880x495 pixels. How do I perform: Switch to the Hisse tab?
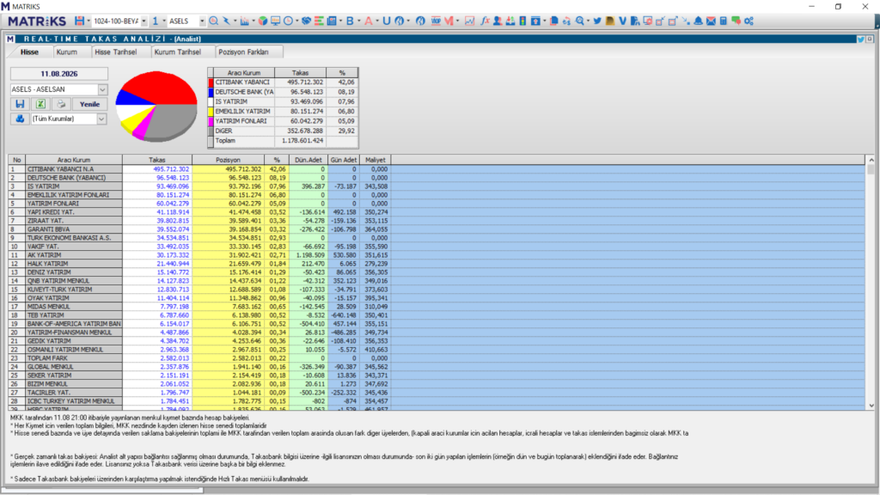29,52
